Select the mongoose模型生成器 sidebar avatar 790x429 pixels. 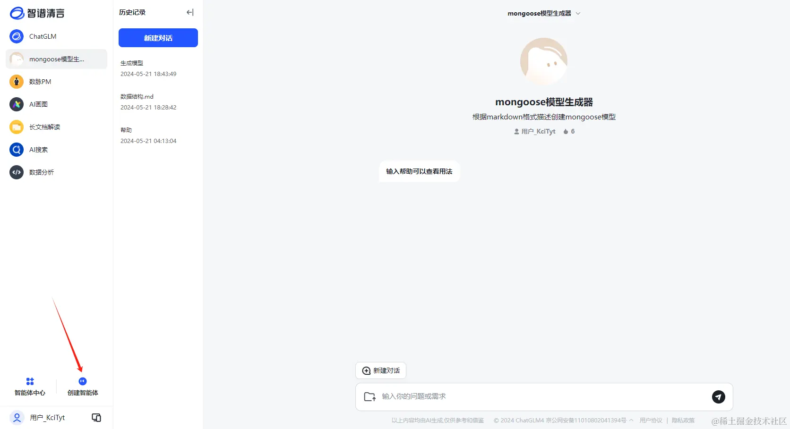17,59
